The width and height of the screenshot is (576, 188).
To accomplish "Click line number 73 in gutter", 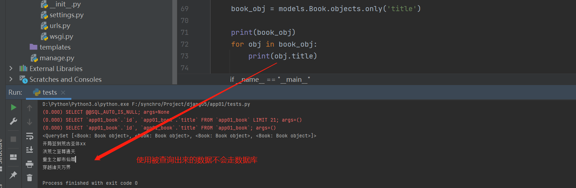I will pyautogui.click(x=185, y=56).
